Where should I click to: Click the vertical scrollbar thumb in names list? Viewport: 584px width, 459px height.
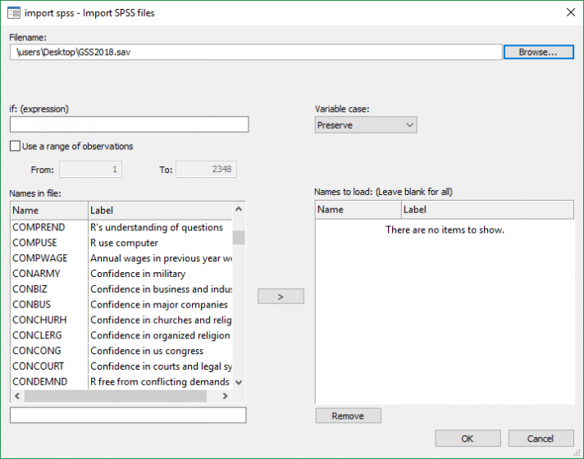pos(239,238)
